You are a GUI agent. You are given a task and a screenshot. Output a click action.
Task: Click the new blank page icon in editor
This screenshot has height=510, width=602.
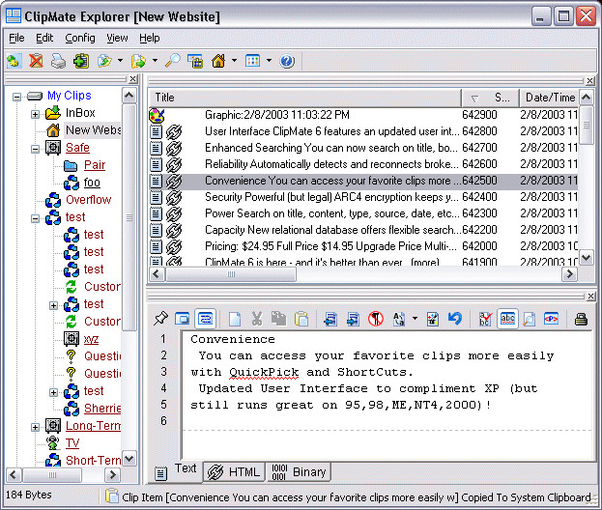click(235, 319)
